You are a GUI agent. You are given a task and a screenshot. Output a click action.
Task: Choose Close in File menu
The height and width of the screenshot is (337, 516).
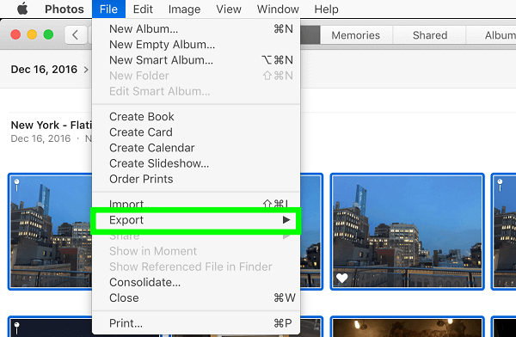(196, 298)
